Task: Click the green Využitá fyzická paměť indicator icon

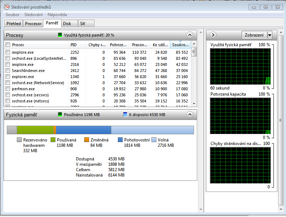Action: [60, 35]
